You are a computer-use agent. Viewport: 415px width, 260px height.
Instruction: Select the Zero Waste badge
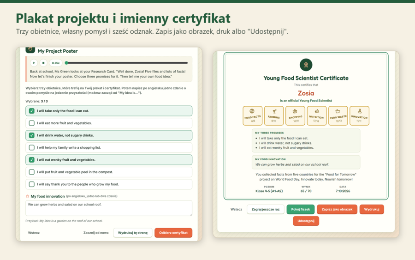[338, 115]
